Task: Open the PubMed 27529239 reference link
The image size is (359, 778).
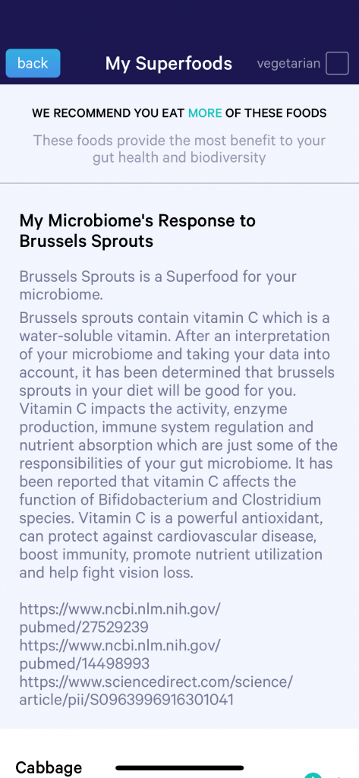Action: (119, 618)
